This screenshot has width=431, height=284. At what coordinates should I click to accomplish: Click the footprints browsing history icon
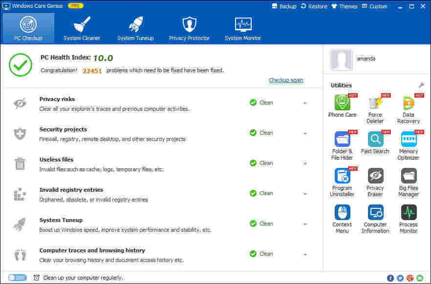click(x=20, y=255)
